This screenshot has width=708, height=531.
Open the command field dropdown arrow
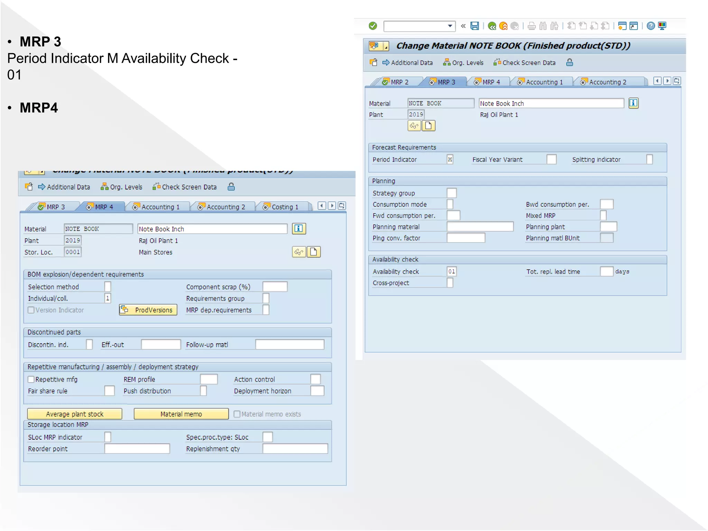(x=450, y=26)
